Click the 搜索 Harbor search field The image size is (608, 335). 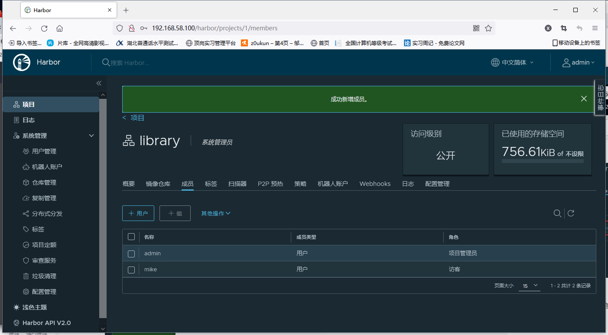pos(130,63)
